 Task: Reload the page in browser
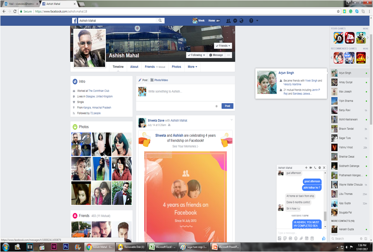[x=15, y=11]
